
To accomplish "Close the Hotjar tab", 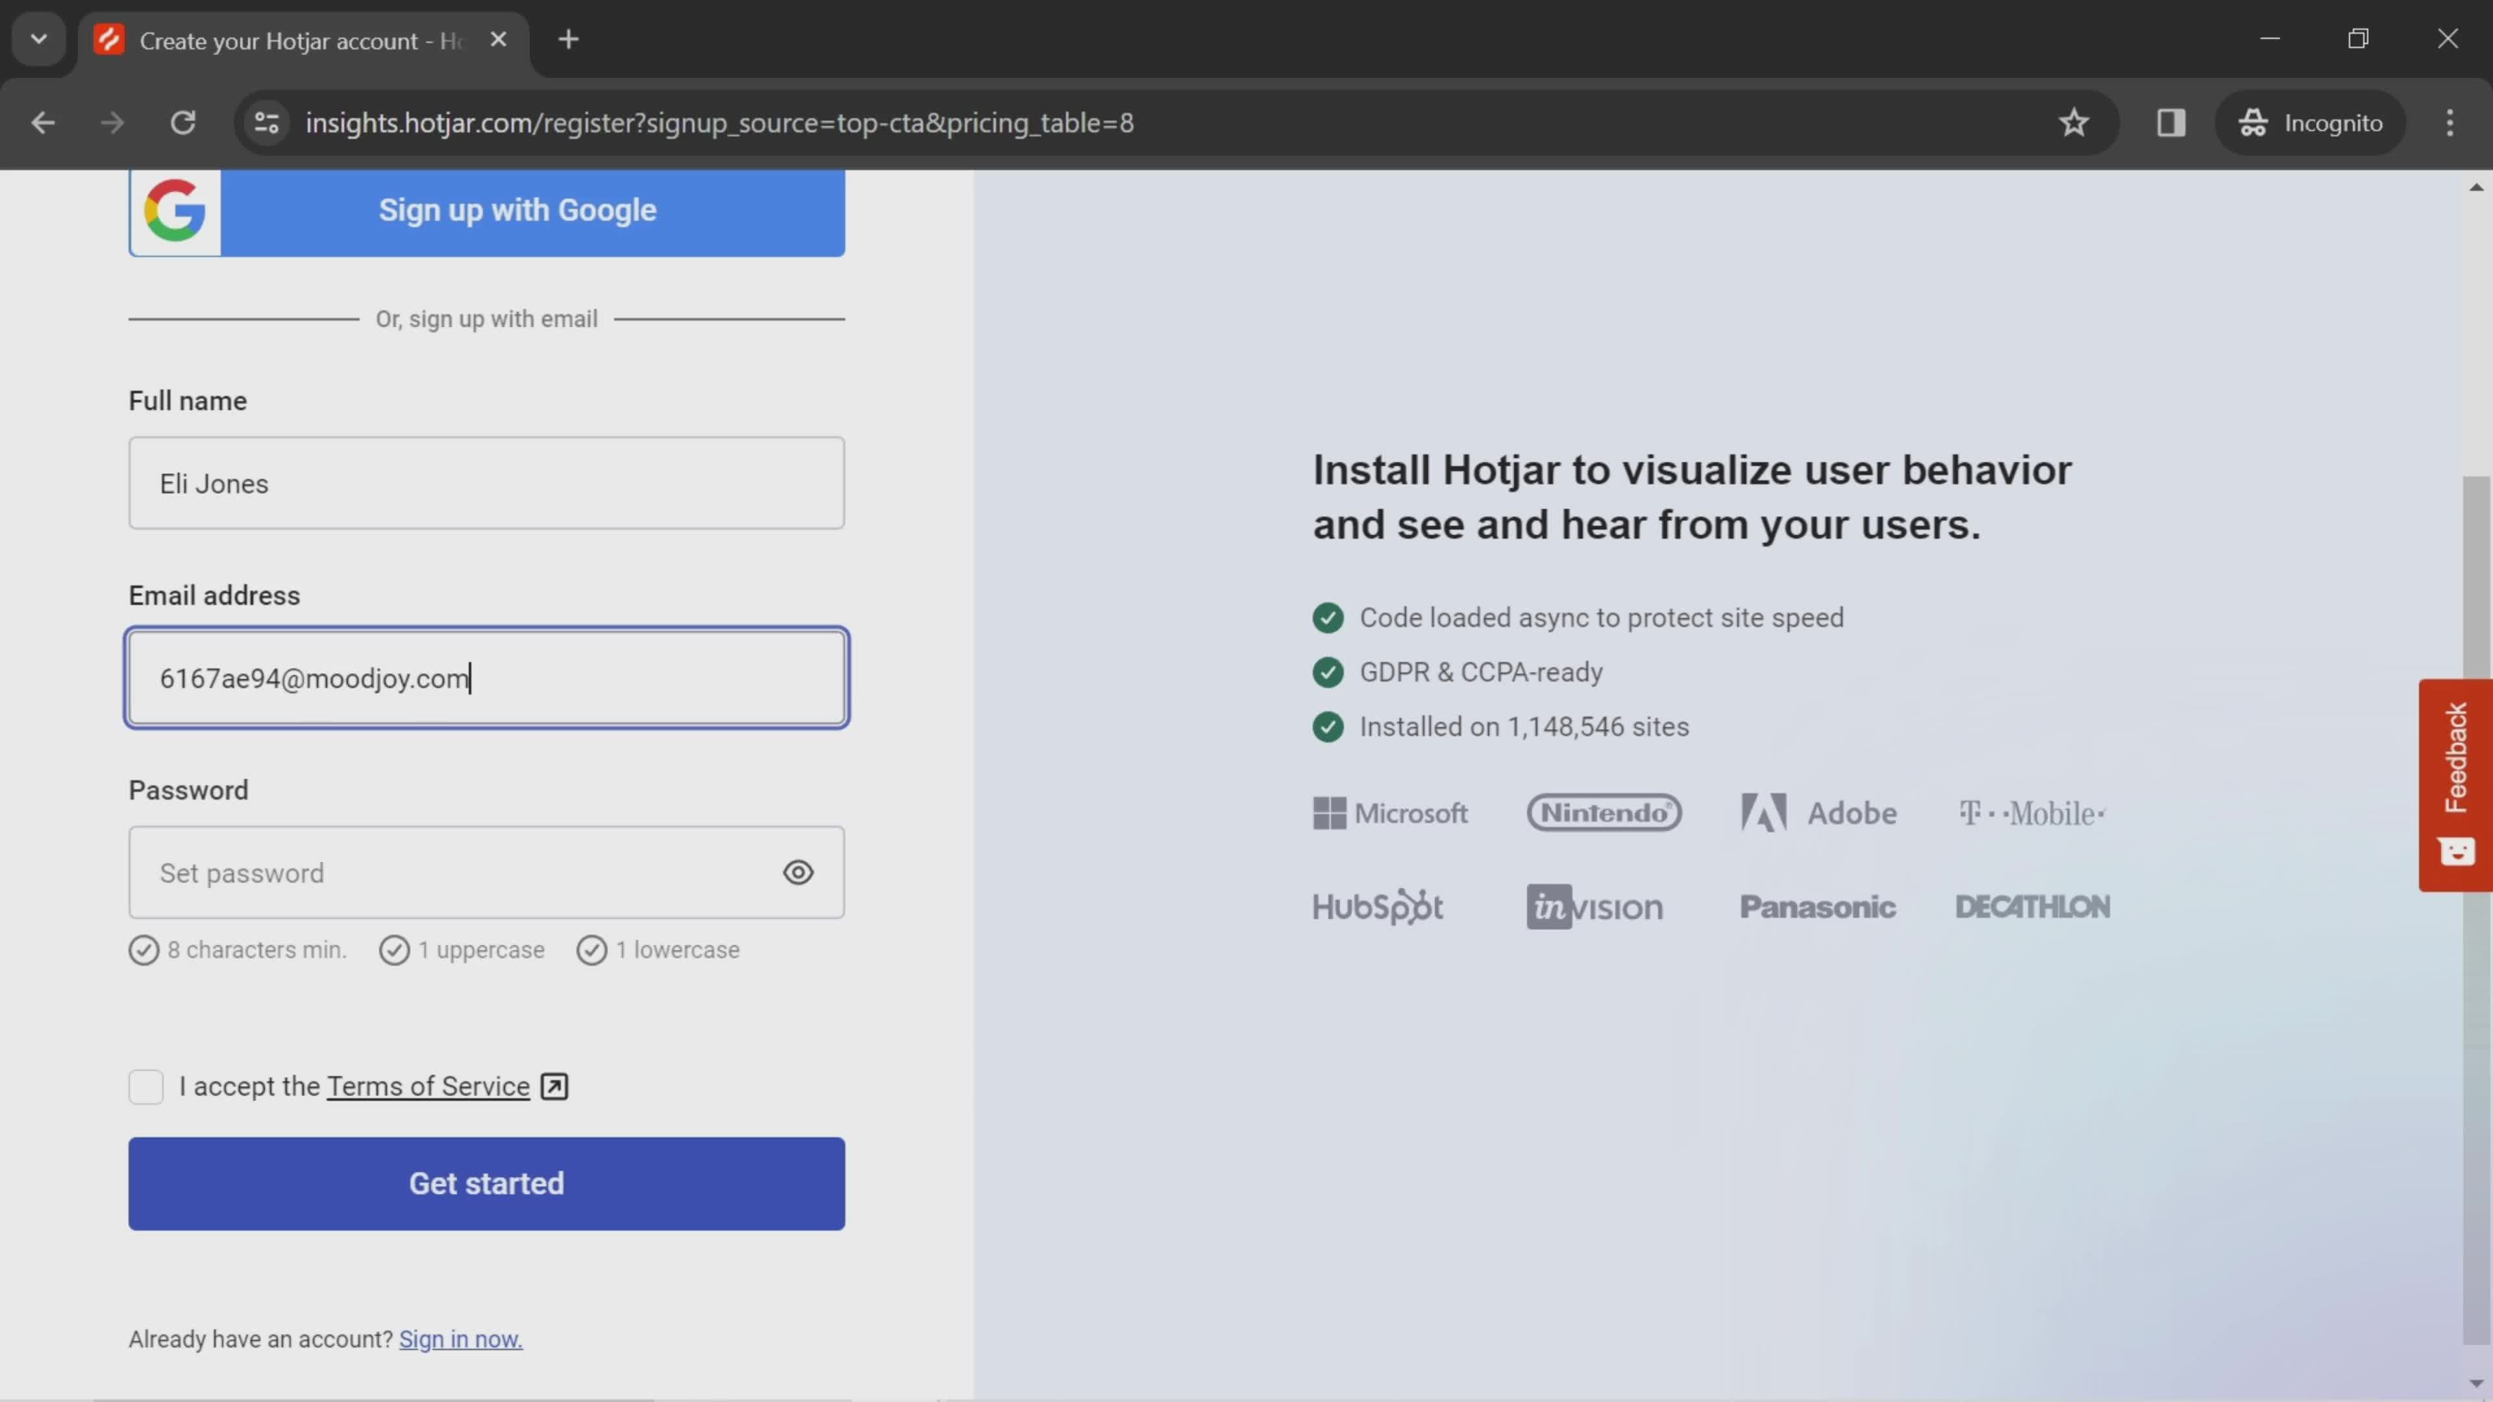I will point(499,40).
